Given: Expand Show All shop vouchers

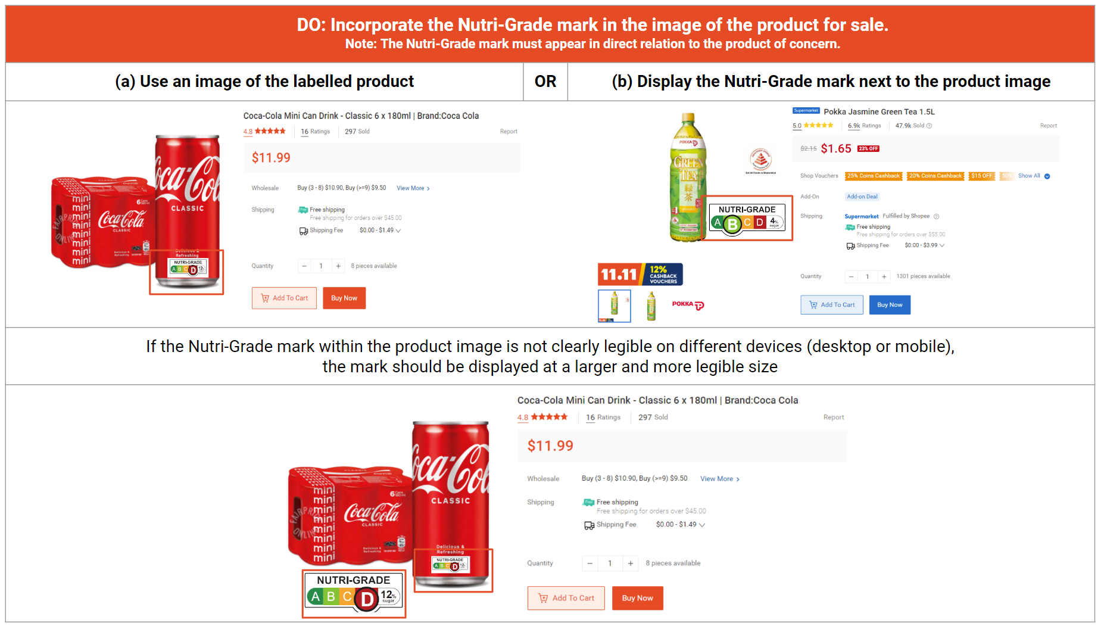Looking at the screenshot, I should (1034, 176).
